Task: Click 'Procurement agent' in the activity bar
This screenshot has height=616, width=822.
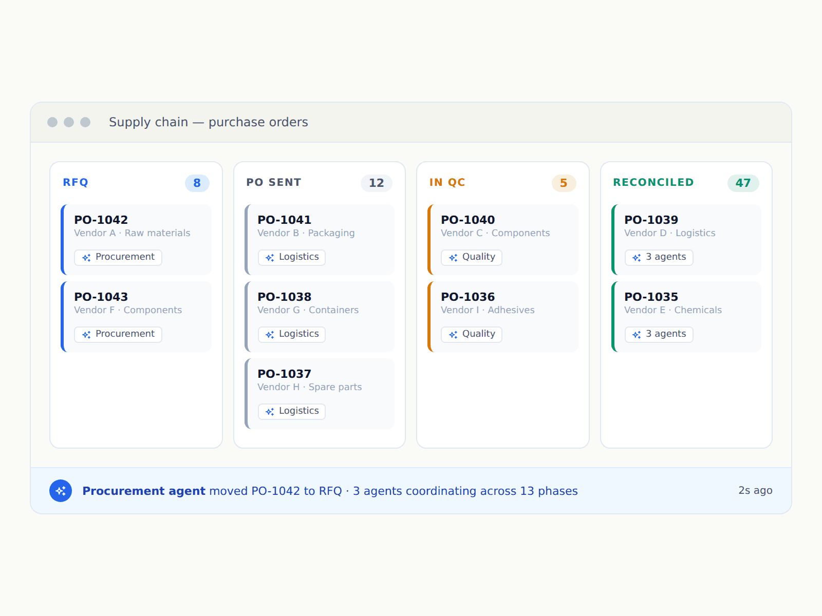Action: pyautogui.click(x=144, y=491)
